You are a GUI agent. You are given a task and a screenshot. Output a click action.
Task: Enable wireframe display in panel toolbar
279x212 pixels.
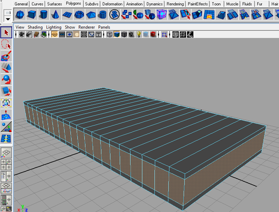(109, 35)
